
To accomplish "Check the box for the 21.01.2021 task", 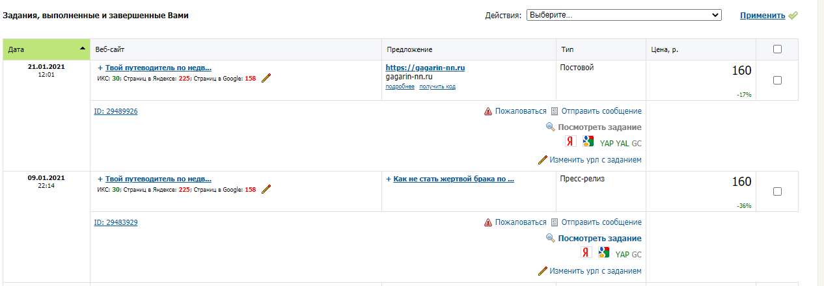I will 777,80.
